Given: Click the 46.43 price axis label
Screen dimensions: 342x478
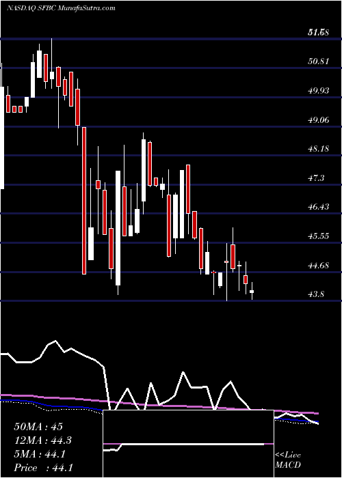Looking at the screenshot, I should (x=319, y=207).
